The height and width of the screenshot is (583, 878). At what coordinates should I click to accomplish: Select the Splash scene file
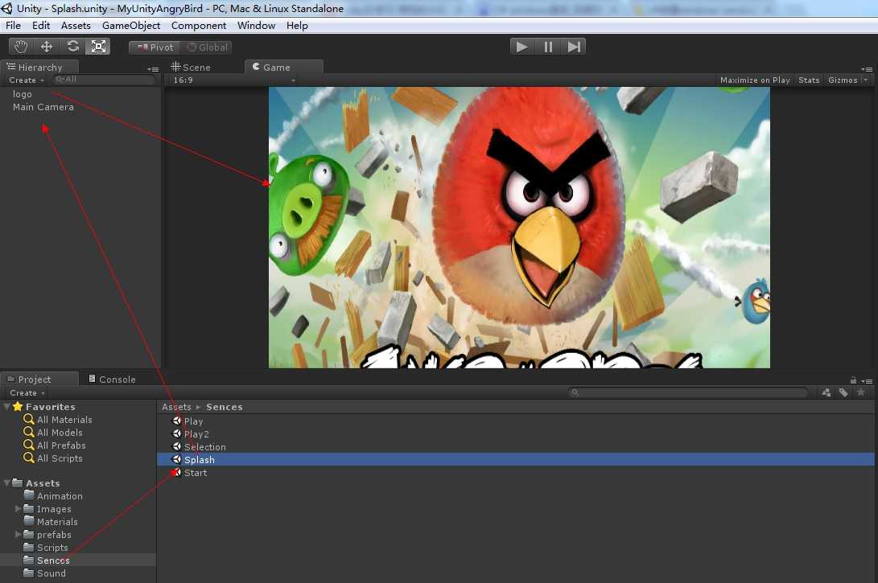[515, 460]
